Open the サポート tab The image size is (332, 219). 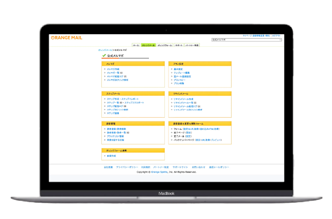(179, 45)
